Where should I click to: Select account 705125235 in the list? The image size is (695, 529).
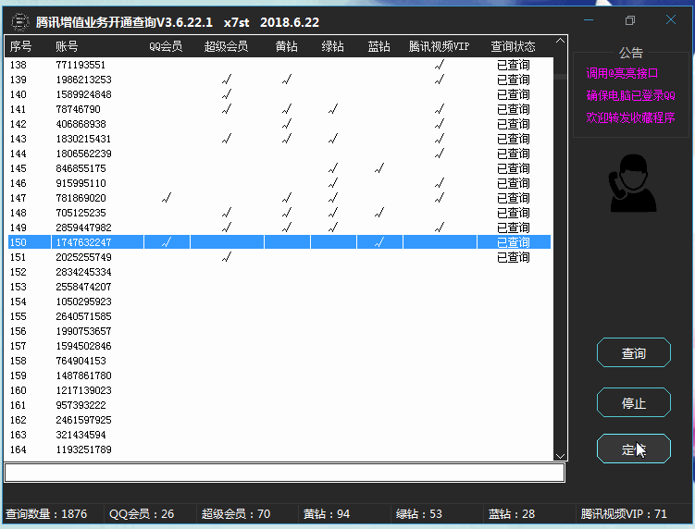coord(81,213)
